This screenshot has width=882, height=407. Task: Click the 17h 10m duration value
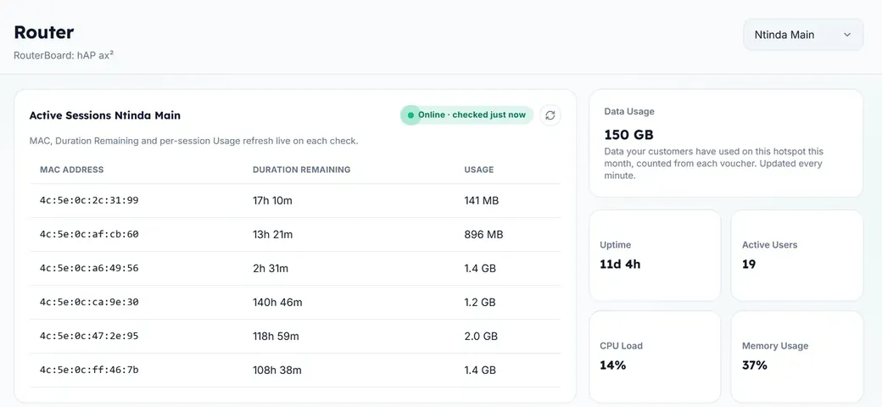point(272,201)
